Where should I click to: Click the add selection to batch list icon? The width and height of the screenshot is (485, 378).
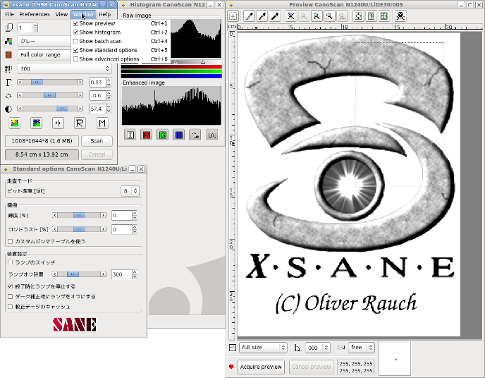(233, 16)
